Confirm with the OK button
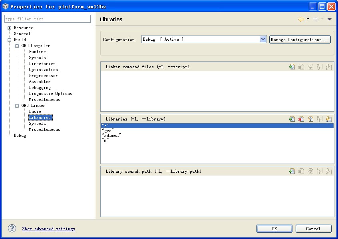338x239 pixels. point(274,229)
